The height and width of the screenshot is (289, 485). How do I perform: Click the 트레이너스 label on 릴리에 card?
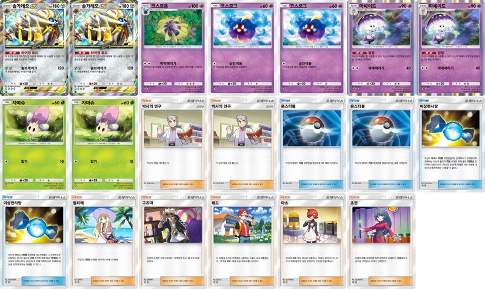(126, 197)
